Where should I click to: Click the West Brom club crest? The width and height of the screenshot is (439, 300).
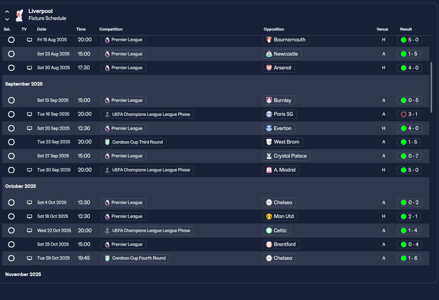(269, 142)
